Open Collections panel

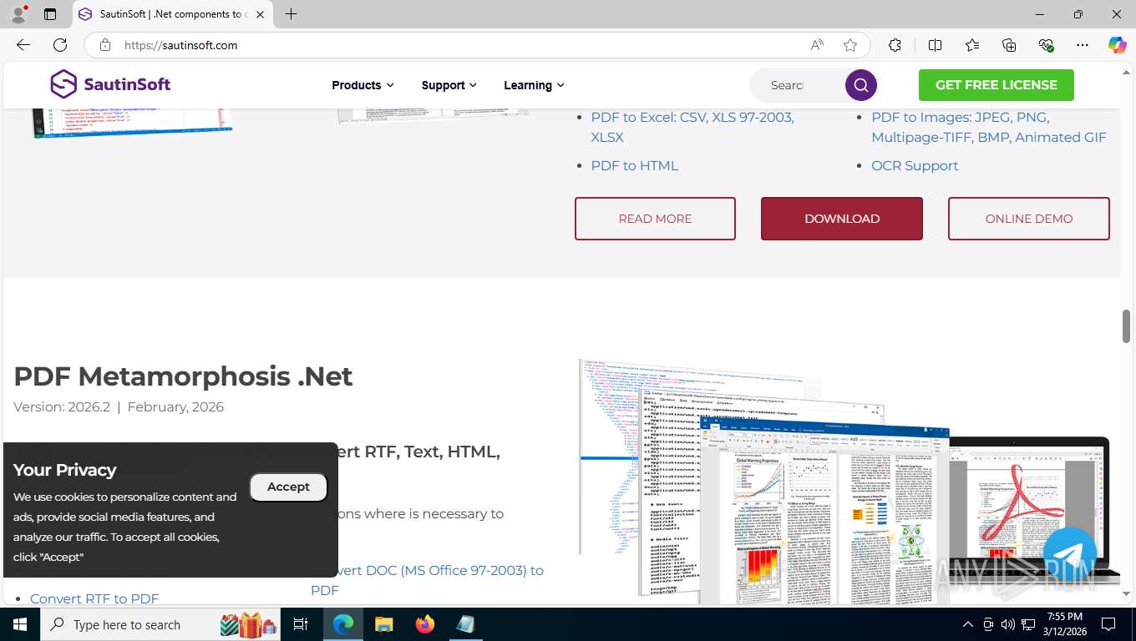1009,45
